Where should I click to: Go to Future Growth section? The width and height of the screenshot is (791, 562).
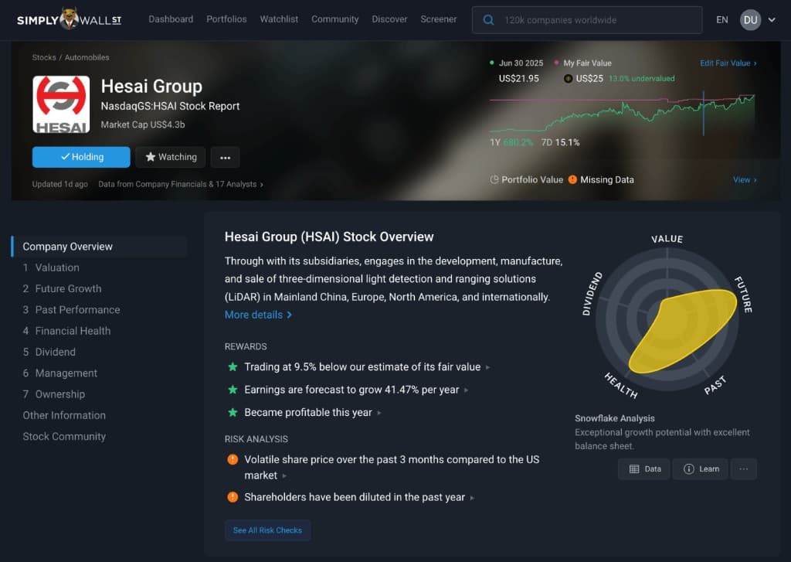62,289
